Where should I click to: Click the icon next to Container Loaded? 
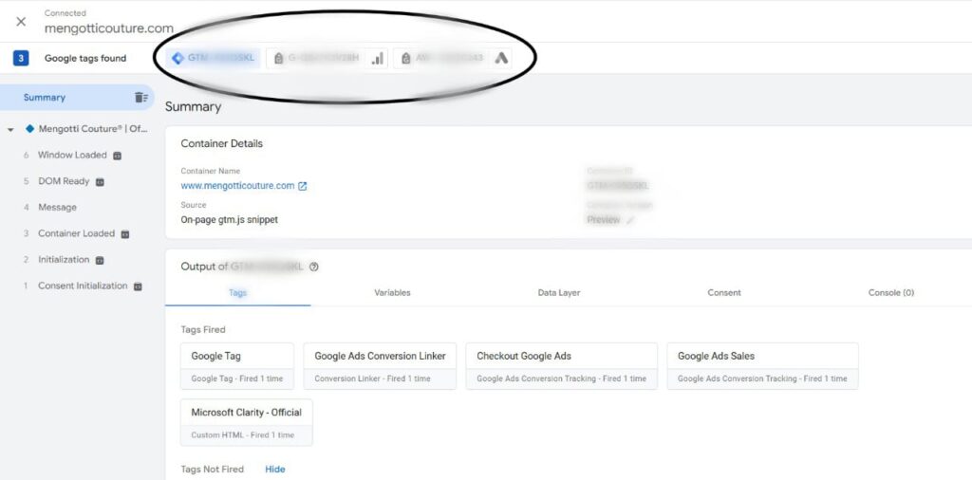[124, 234]
